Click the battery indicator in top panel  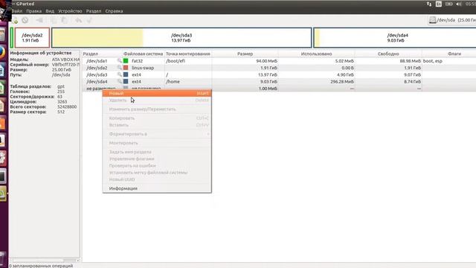click(449, 4)
